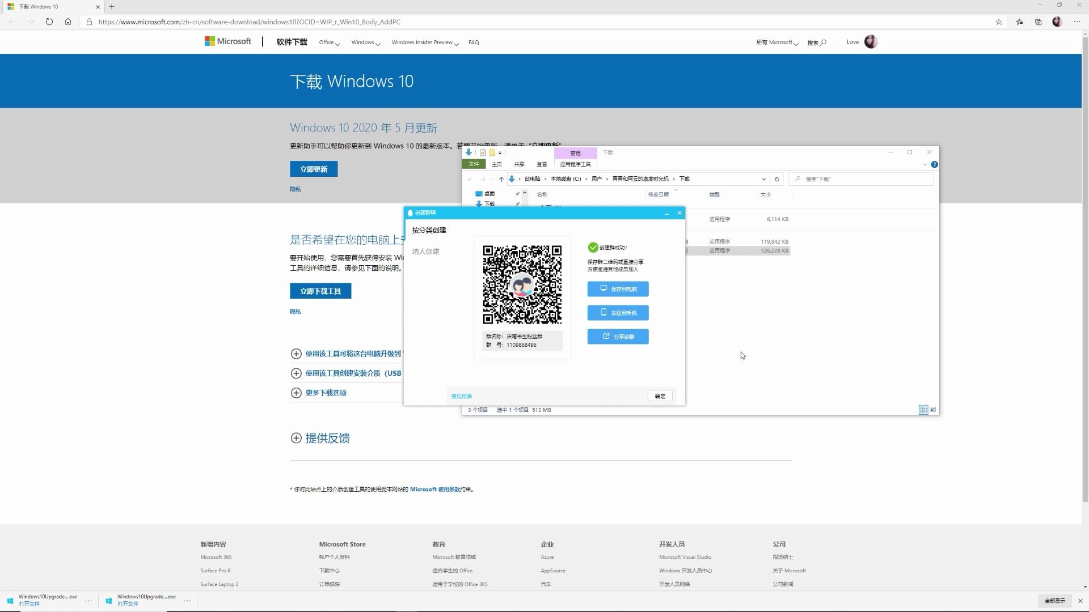The image size is (1089, 612).
Task: Click the save to phone icon button
Action: tap(618, 312)
